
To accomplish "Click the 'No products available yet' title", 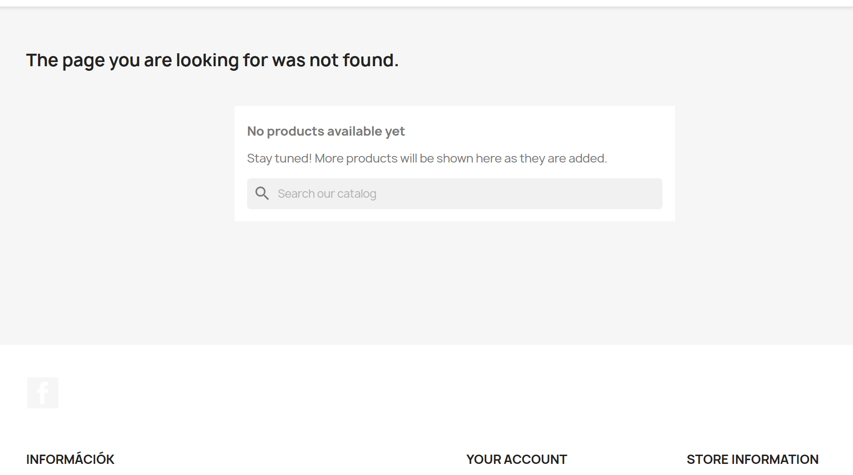I will click(326, 131).
